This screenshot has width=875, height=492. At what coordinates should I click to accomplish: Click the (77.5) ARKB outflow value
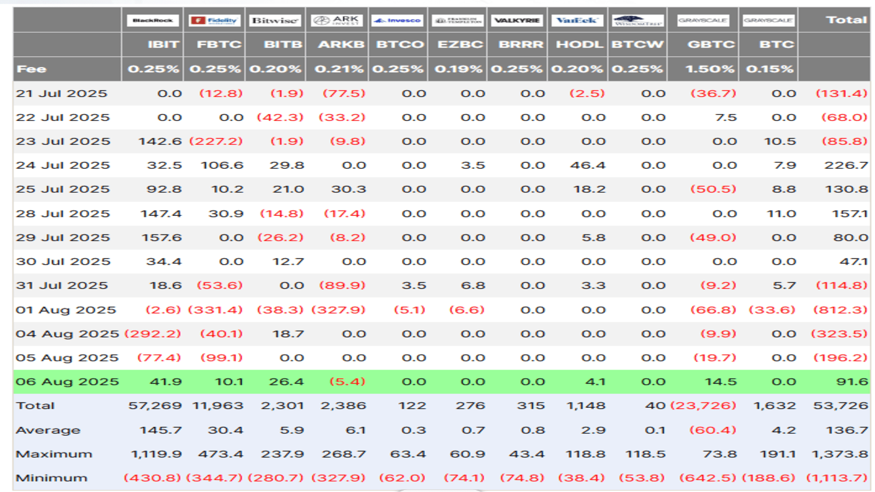tap(344, 93)
